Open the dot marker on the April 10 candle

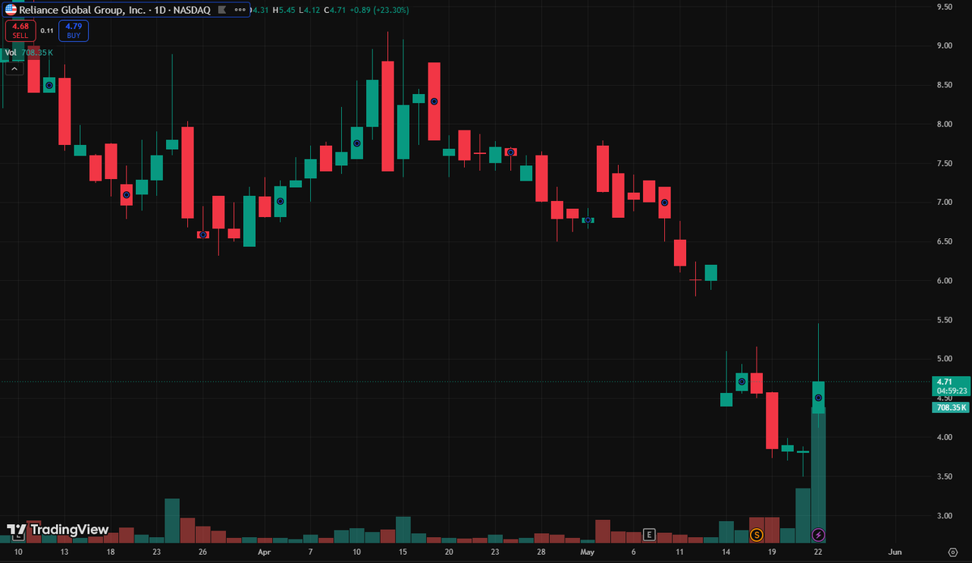pyautogui.click(x=356, y=143)
